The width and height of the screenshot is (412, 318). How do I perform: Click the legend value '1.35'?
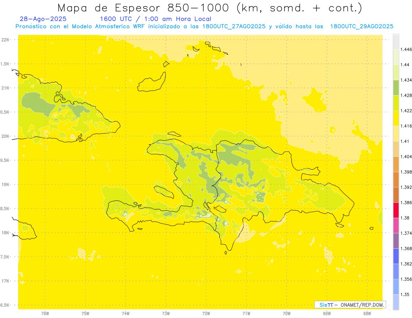(x=405, y=294)
